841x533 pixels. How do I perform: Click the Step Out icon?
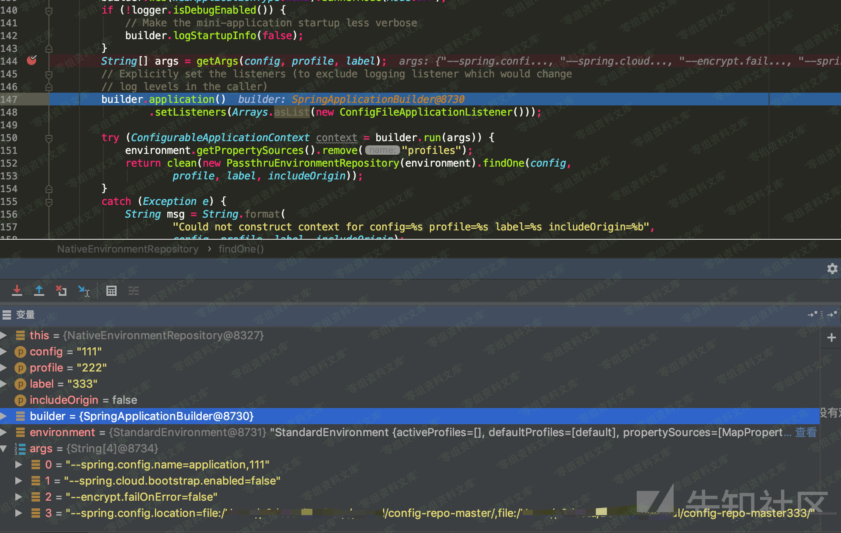tap(39, 291)
